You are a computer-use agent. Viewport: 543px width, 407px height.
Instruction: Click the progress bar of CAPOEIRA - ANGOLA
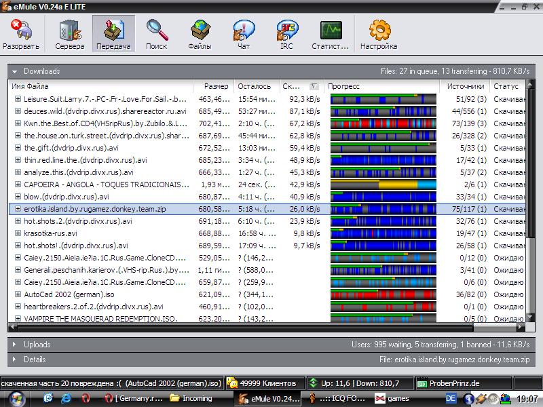coord(383,185)
